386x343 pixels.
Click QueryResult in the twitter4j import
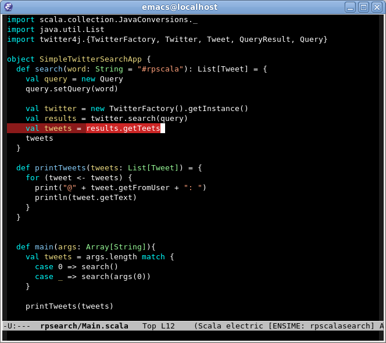click(x=265, y=40)
